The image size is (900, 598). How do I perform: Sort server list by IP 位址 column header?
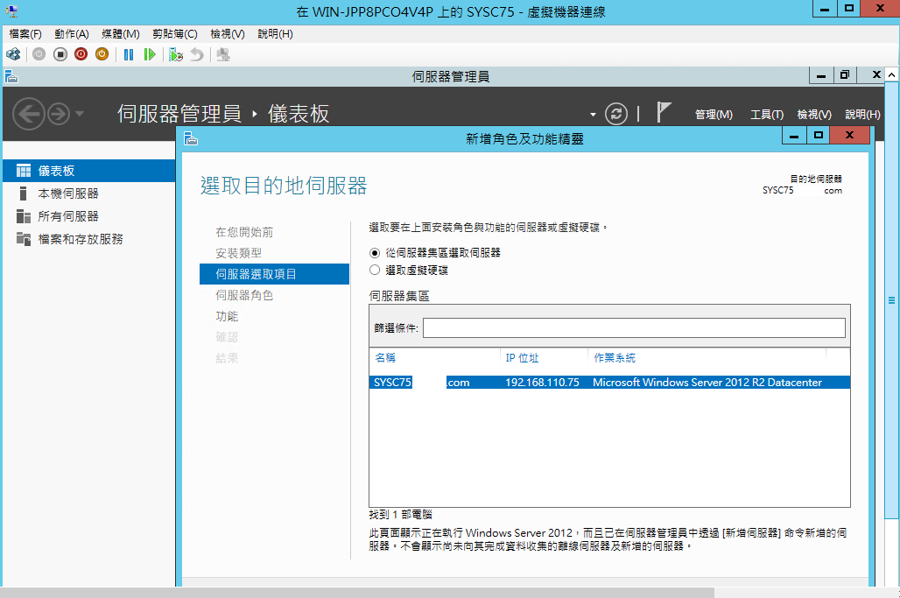point(522,357)
